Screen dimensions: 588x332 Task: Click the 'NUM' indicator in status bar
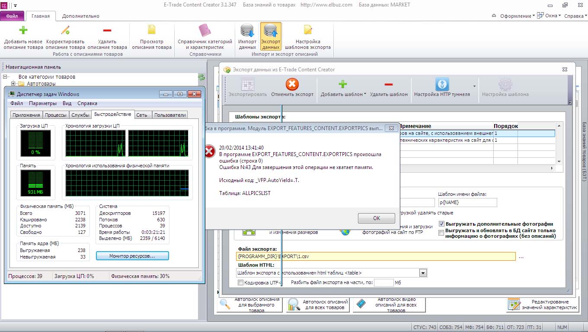click(562, 327)
